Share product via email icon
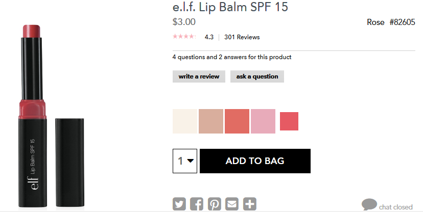This screenshot has height=212, width=423. [x=232, y=204]
